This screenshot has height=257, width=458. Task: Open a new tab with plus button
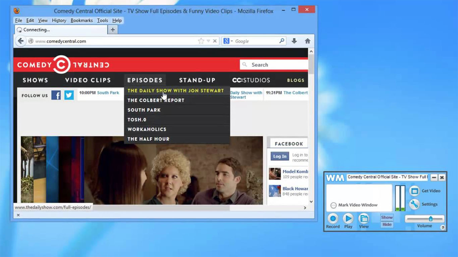pyautogui.click(x=113, y=30)
